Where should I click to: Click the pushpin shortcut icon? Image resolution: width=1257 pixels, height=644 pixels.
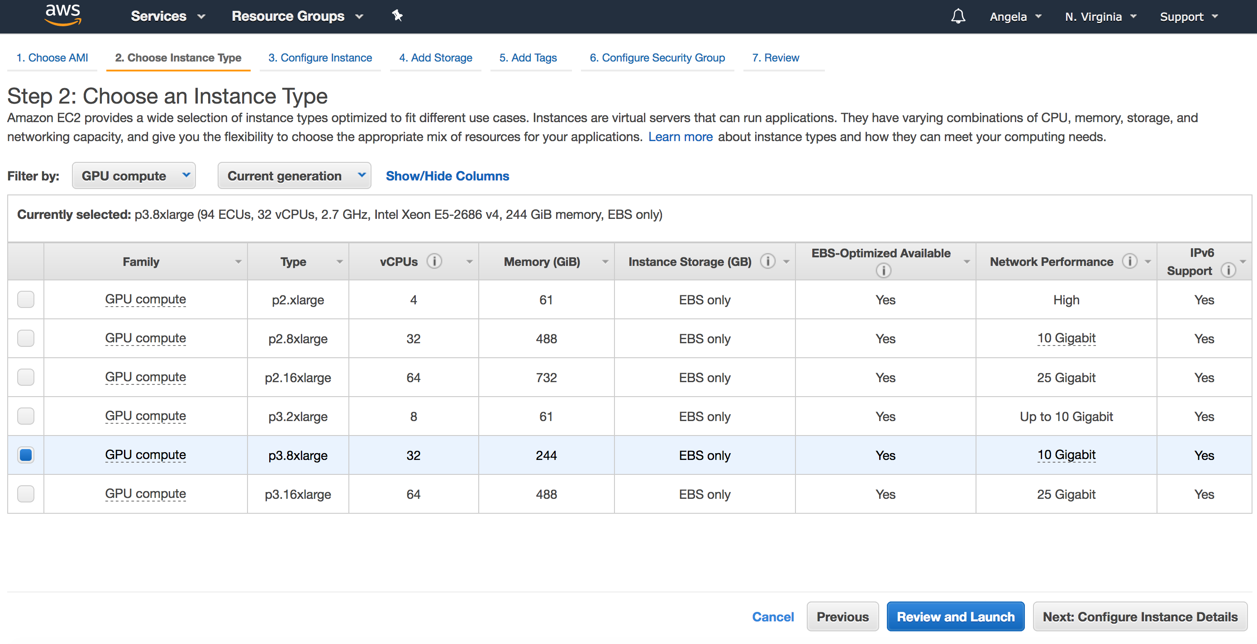(397, 16)
